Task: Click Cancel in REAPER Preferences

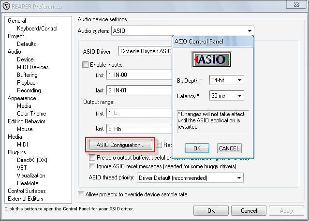Action: (249, 211)
